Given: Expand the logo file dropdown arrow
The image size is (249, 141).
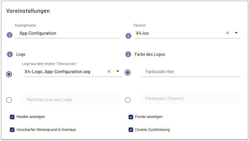Looking at the screenshot, I should click(x=118, y=71).
